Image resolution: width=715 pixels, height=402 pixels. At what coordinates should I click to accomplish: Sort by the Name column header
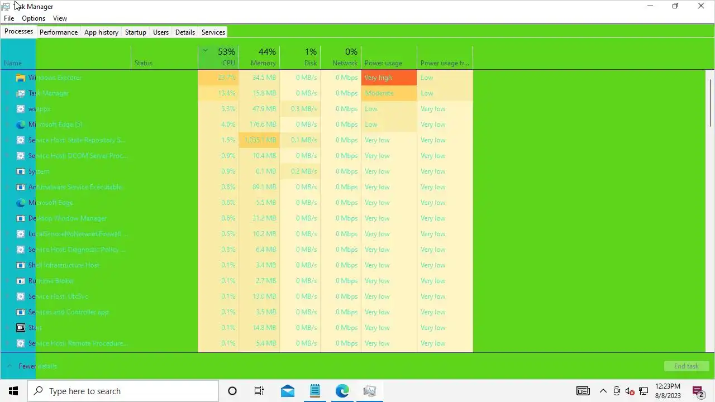[x=66, y=58]
